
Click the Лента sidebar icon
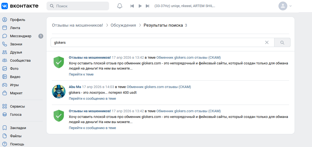click(x=5, y=28)
